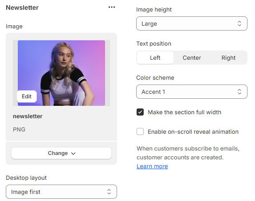Click the Image height label
Image resolution: width=255 pixels, height=201 pixels.
(x=154, y=10)
